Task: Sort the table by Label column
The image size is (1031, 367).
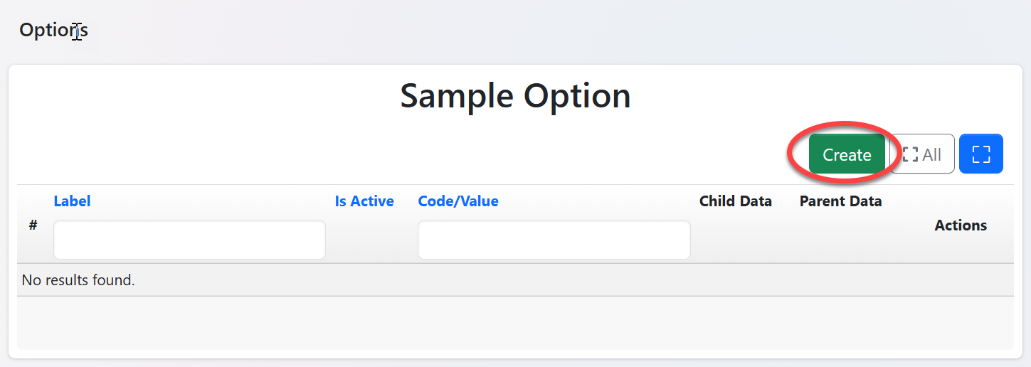Action: [72, 201]
